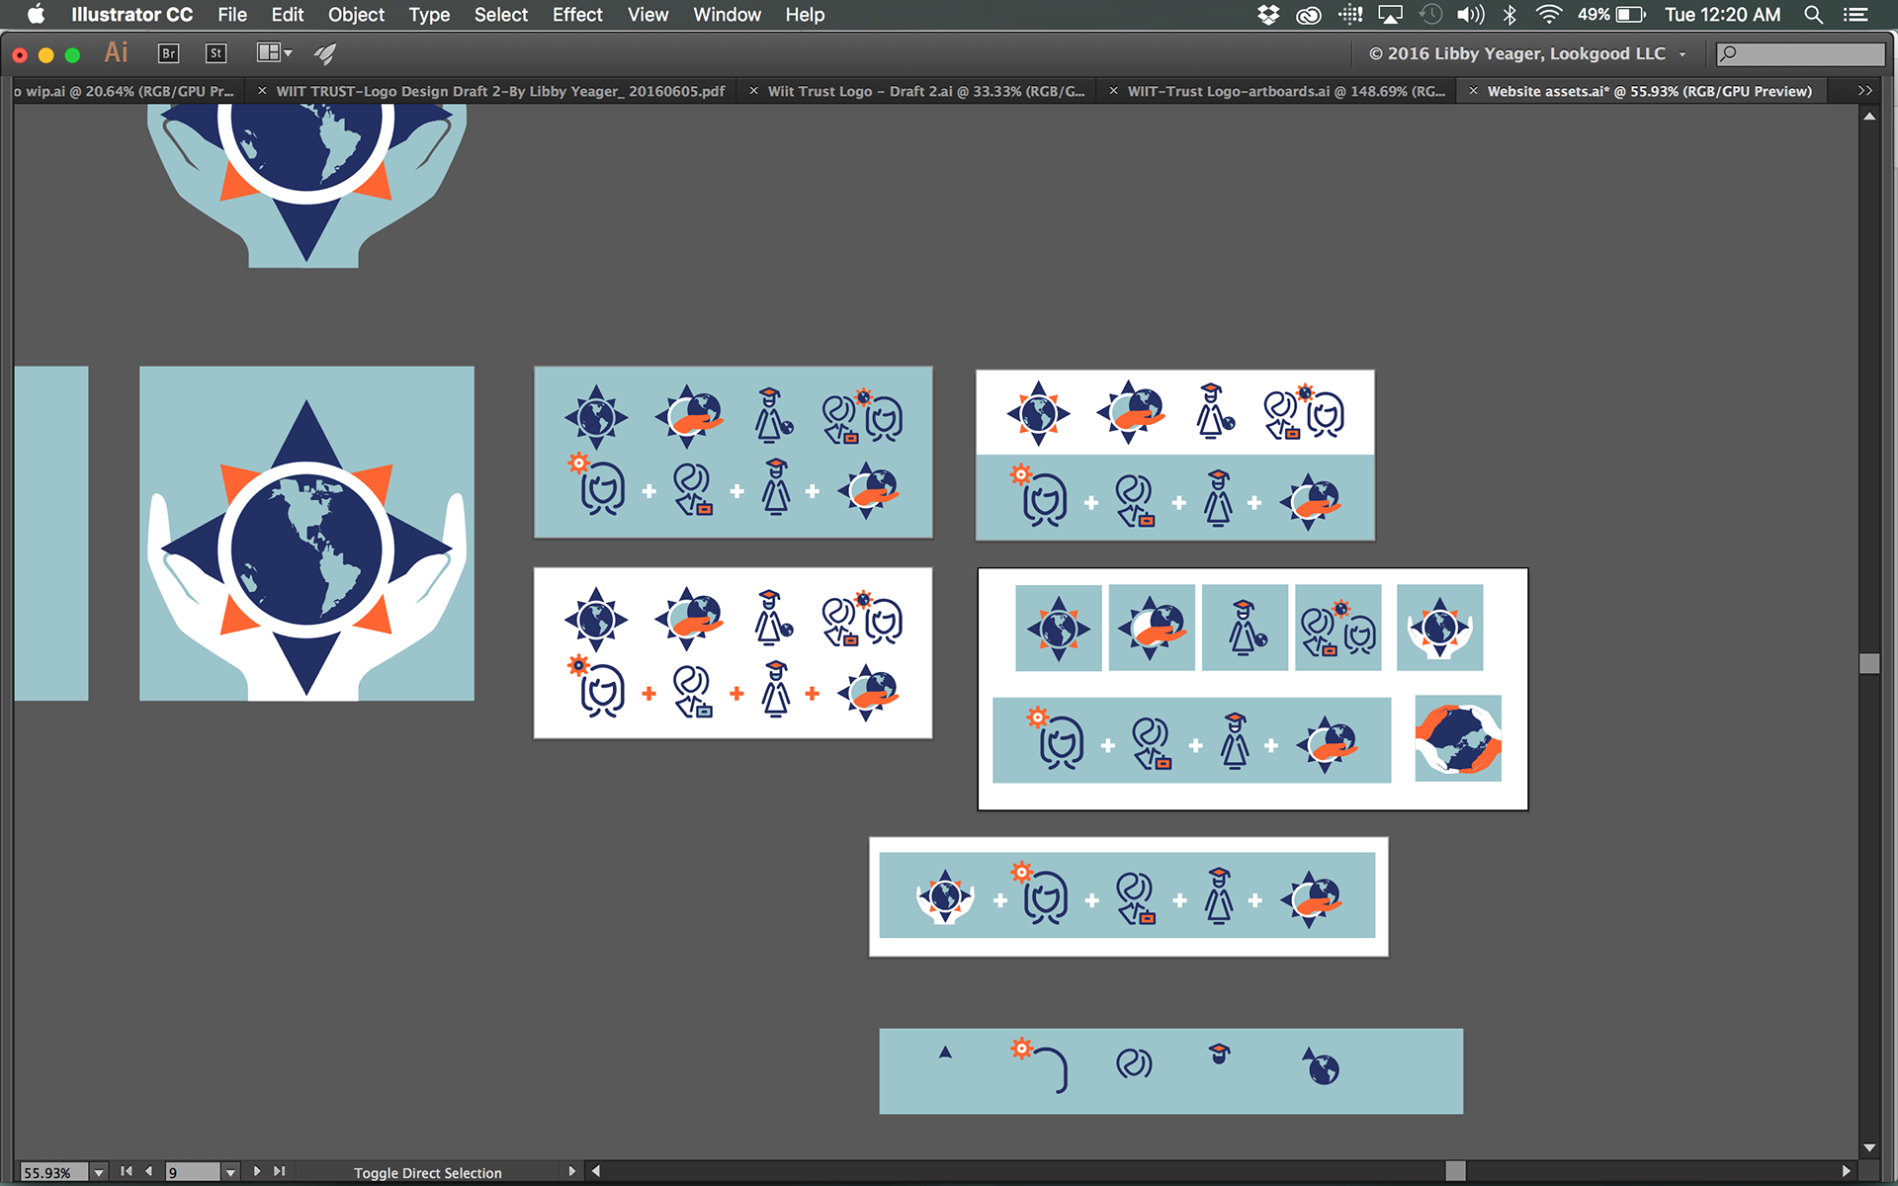Expand the artboard number dropdown
Screen dimensions: 1898x1186
click(x=230, y=1172)
